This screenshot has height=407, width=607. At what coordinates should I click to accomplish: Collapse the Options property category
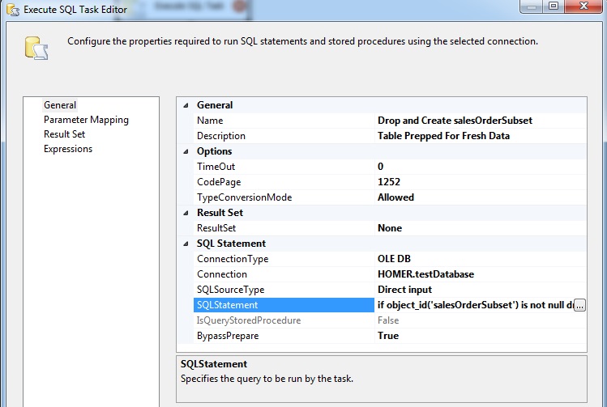186,151
